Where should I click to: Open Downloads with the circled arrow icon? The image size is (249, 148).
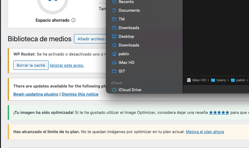pyautogui.click(x=114, y=45)
